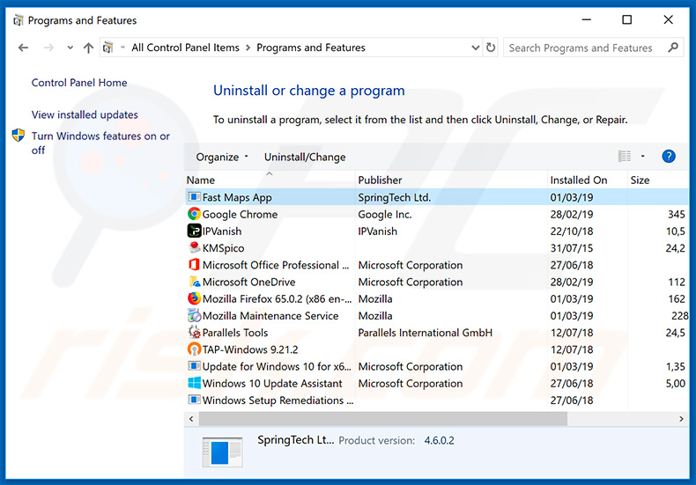
Task: Select Microsoft OneDrive entry name
Action: [249, 282]
